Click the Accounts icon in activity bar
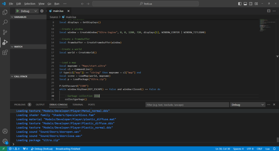279x151 pixels. 5,131
